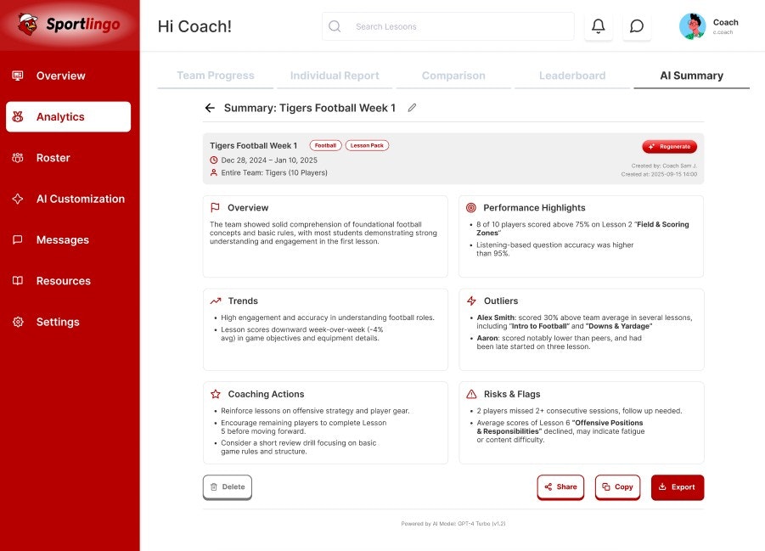
Task: Click Created by: Coach Sam J. text
Action: [x=664, y=166]
